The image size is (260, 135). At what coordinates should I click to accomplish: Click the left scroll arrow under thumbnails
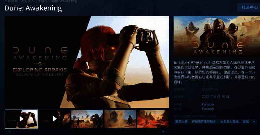tap(9, 132)
